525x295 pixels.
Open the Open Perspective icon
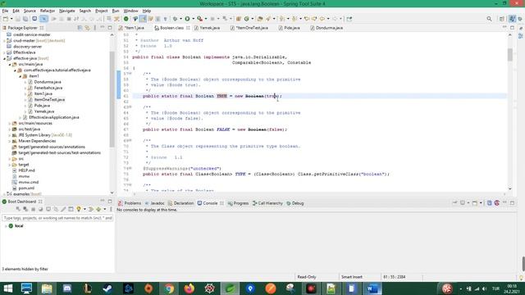click(501, 19)
